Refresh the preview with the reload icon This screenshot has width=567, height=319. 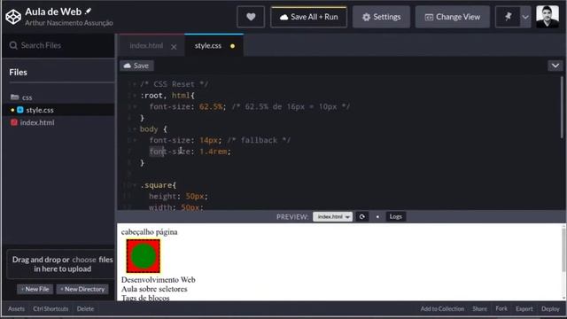[x=362, y=216]
